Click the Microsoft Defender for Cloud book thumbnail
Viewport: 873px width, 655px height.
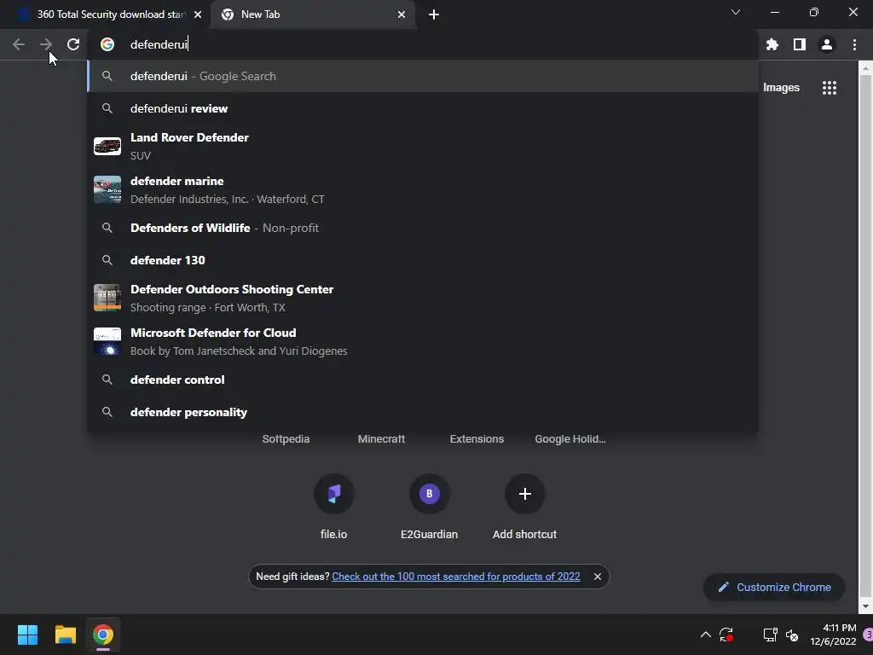coord(107,341)
